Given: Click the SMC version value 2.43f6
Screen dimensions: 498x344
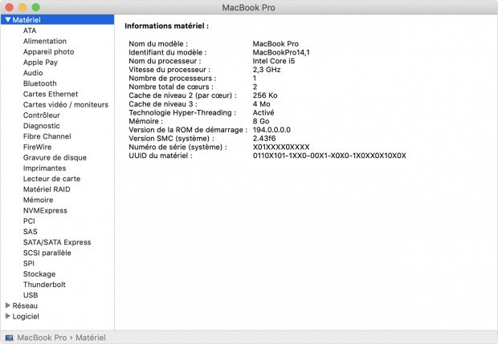Looking at the screenshot, I should click(x=264, y=138).
